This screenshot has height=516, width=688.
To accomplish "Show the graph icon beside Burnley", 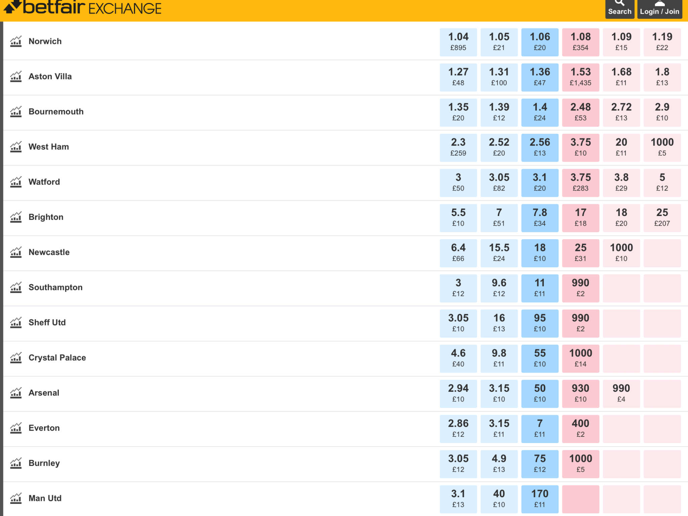I will click(16, 463).
